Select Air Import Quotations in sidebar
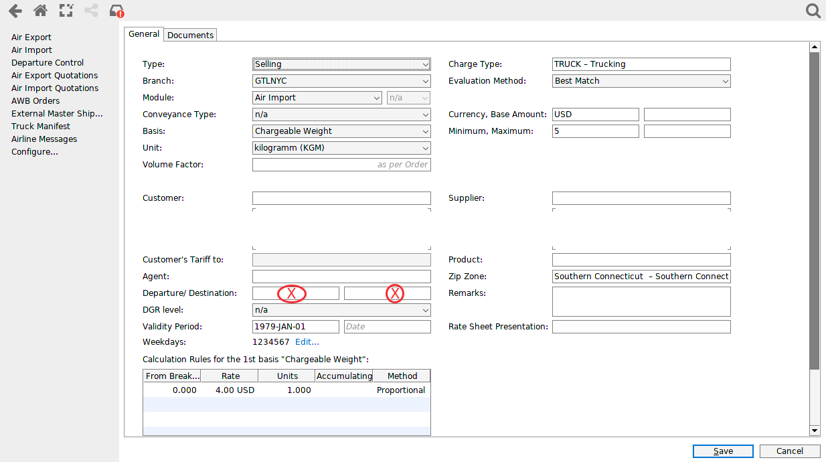This screenshot has height=462, width=826. [x=54, y=88]
